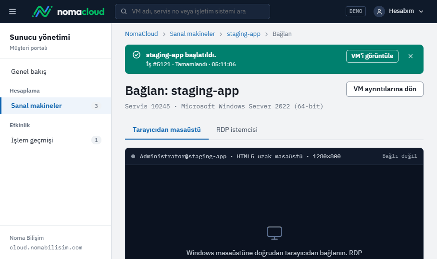Screen dimensions: 437x259
Task: Click the Bağlı değil status text
Action: [400, 156]
